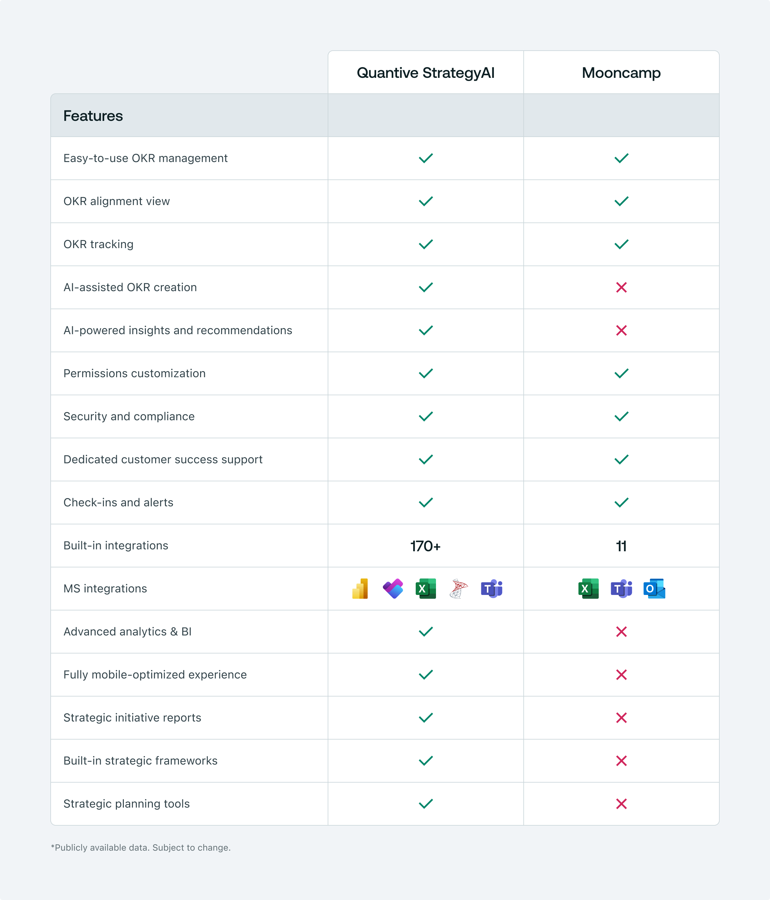770x900 pixels.
Task: Click the Outlook icon in Mooncamp column
Action: (654, 589)
